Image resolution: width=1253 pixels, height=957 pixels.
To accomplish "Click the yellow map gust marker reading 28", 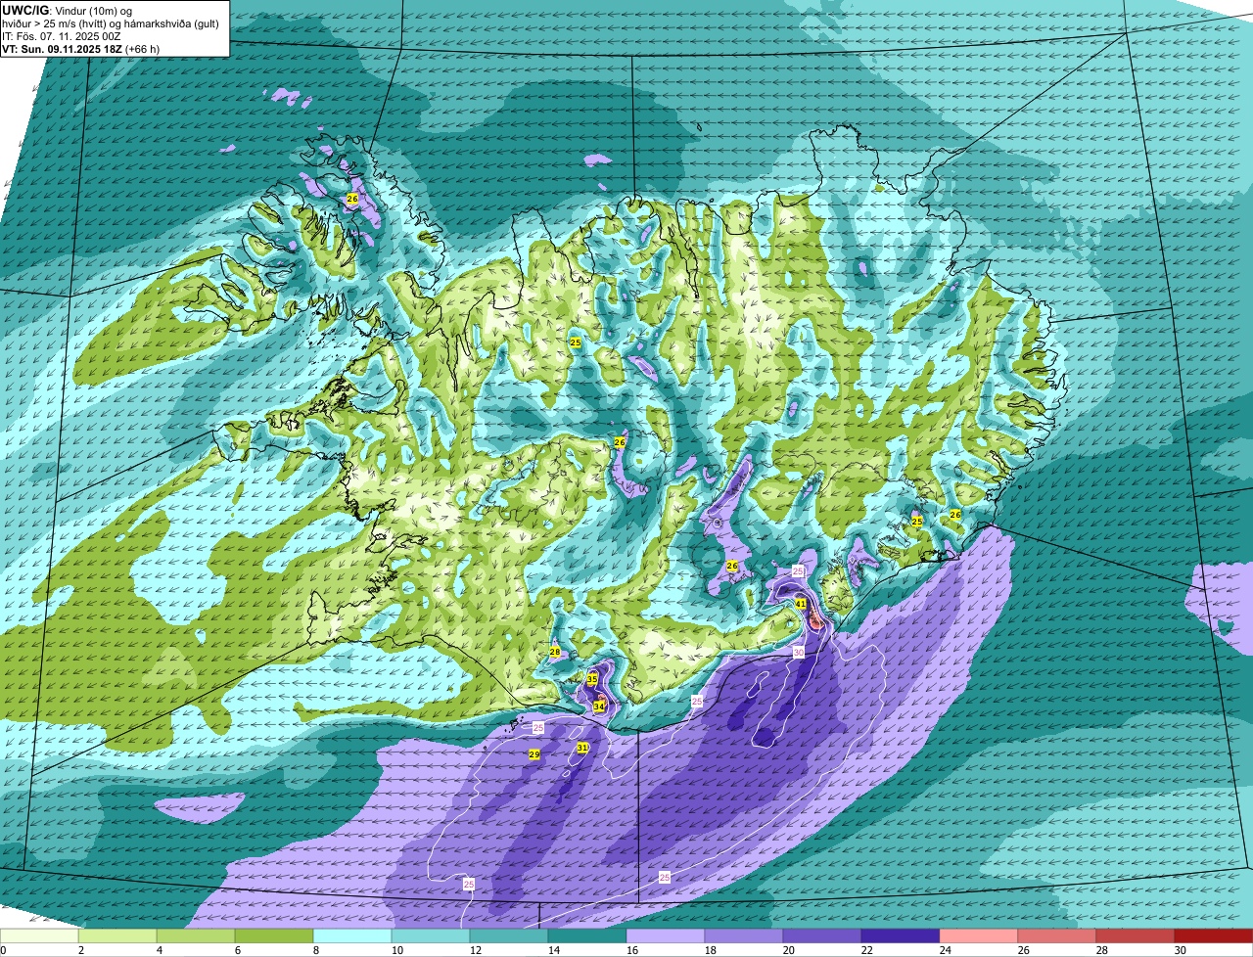I will [x=555, y=652].
